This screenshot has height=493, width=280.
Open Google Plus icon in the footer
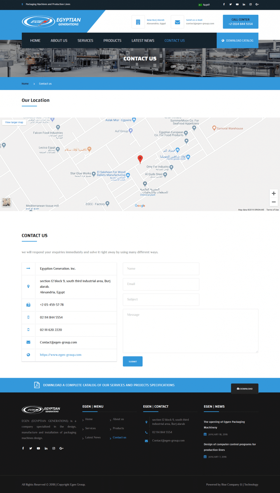pyautogui.click(x=62, y=448)
